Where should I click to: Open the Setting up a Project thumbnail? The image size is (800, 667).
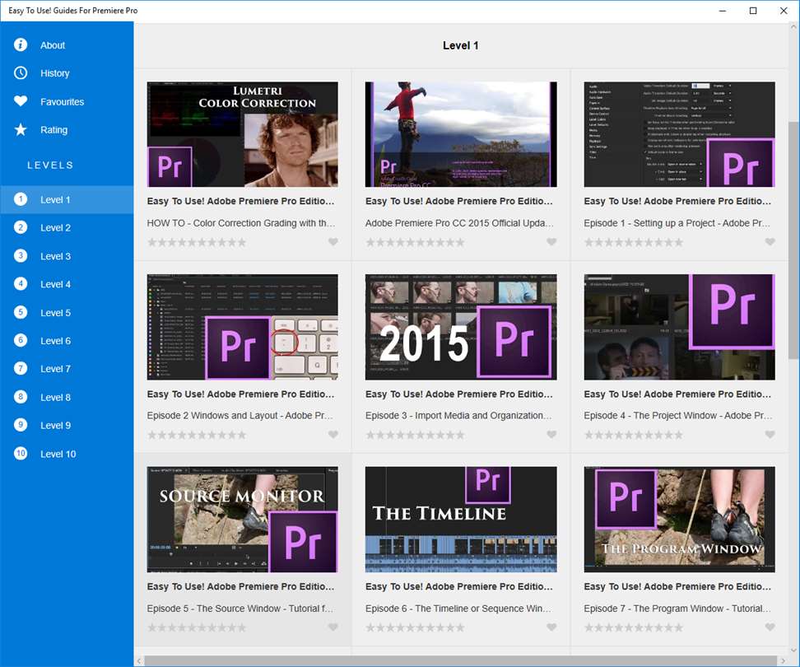pos(679,134)
